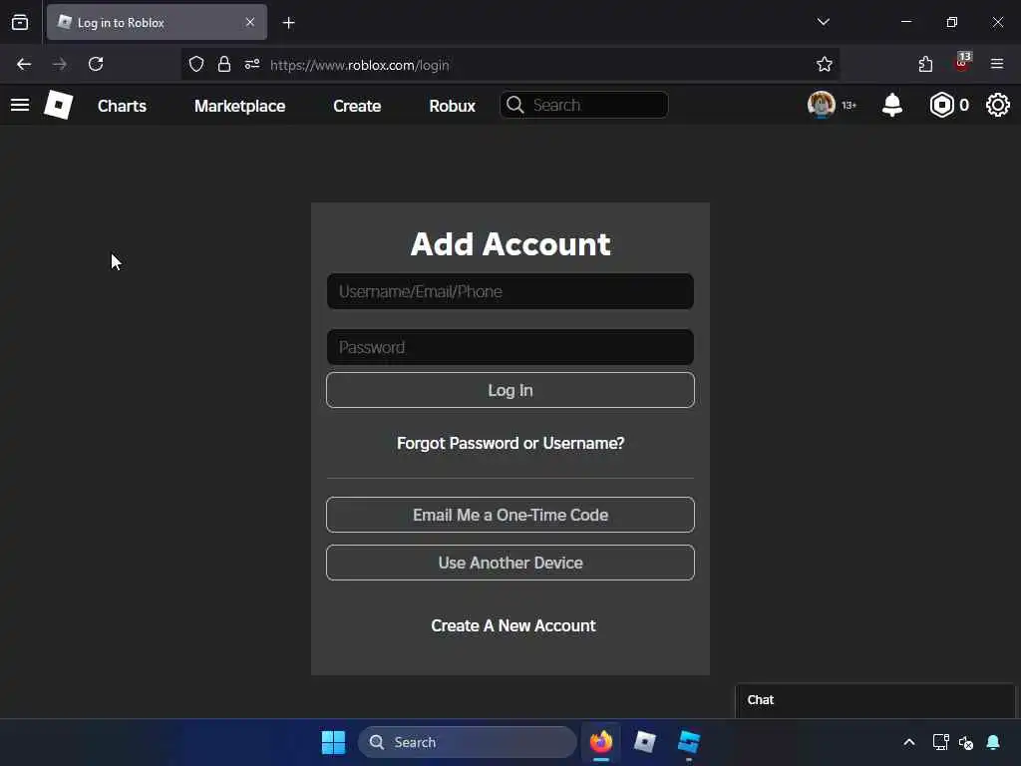Open the Firefox extensions puzzle icon

(925, 64)
